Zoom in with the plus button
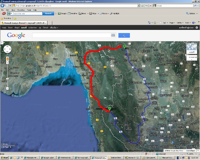This screenshot has width=200, height=160. point(7,63)
